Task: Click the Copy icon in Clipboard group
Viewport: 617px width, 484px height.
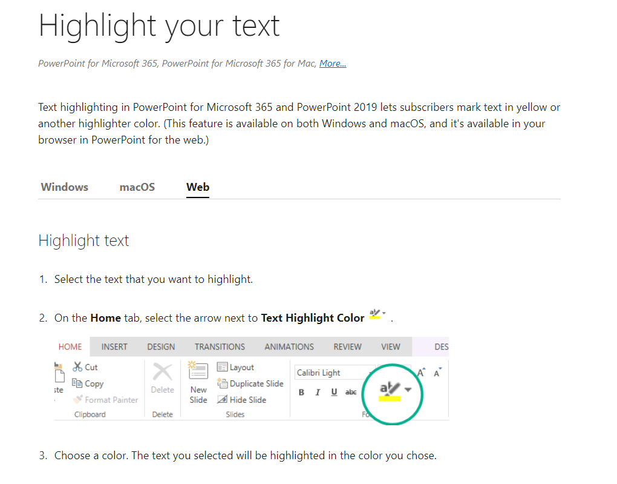Action: [77, 383]
